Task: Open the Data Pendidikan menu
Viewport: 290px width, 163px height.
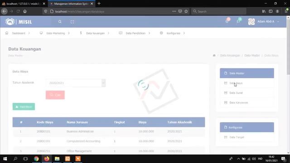Action: coord(135,33)
